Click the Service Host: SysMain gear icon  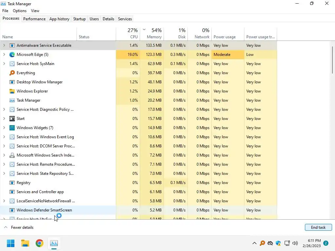coord(12,64)
